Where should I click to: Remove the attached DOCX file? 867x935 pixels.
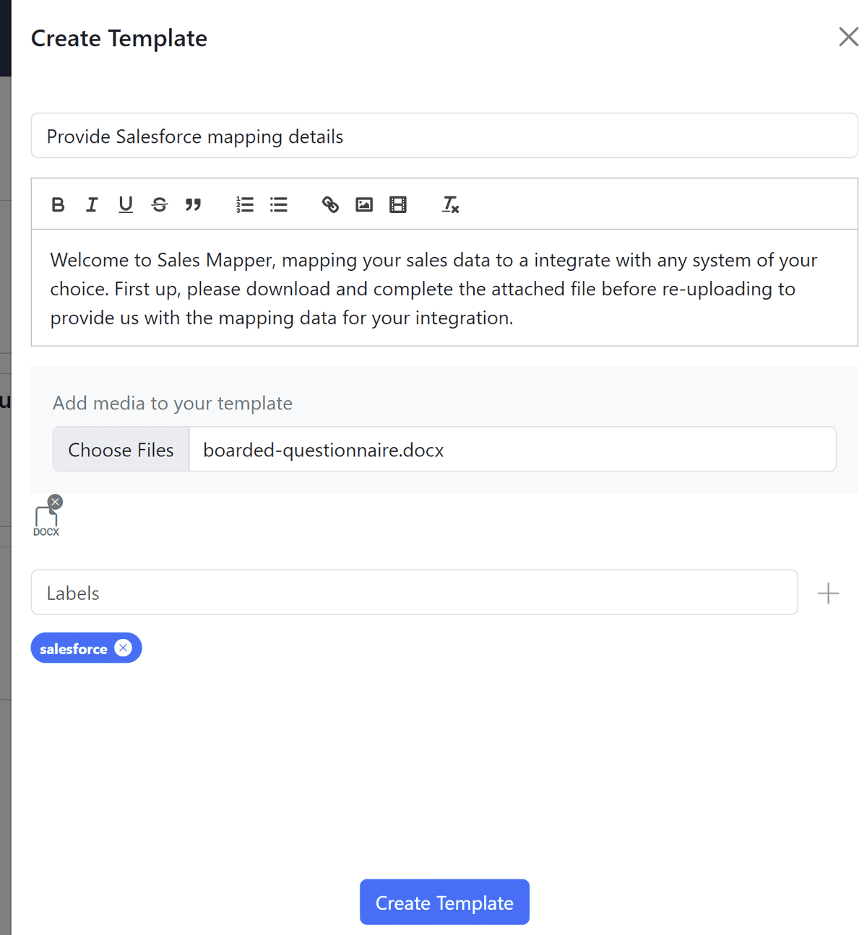(56, 502)
